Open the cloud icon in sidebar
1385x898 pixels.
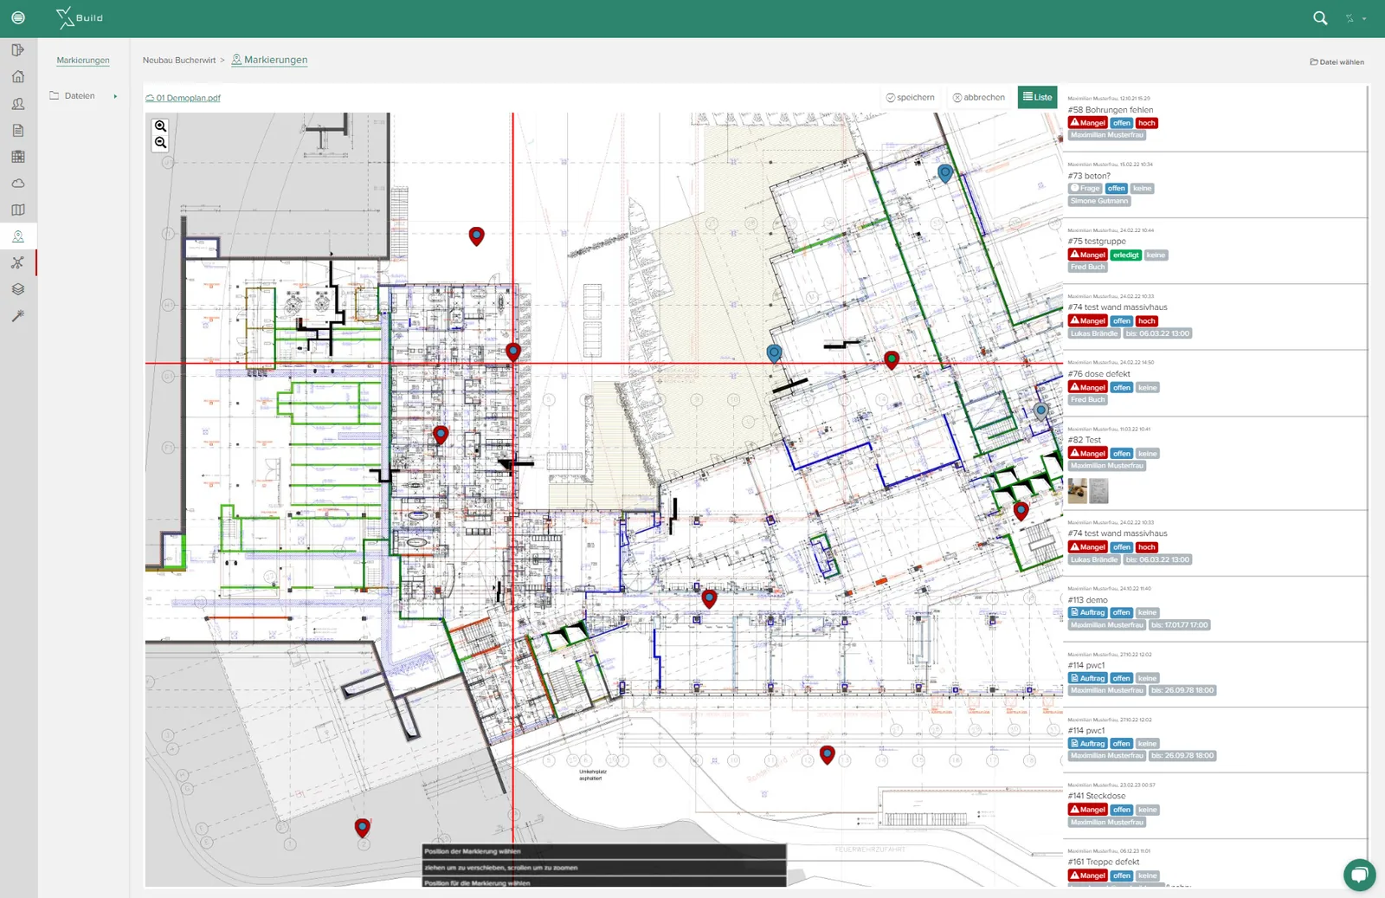coord(18,184)
